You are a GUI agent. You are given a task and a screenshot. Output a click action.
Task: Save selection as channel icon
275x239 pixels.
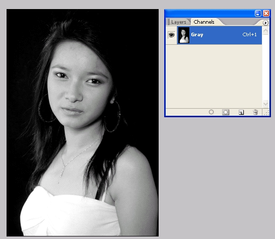click(x=226, y=112)
